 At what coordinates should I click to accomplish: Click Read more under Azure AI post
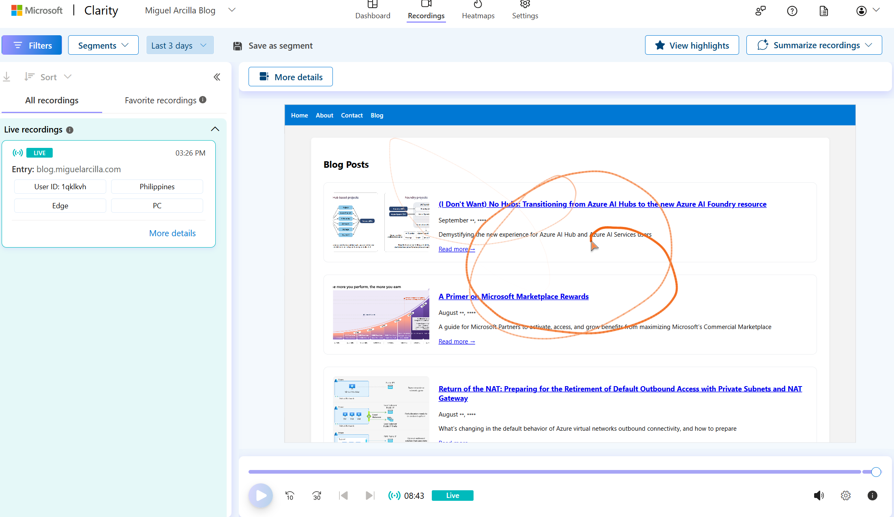click(x=457, y=249)
